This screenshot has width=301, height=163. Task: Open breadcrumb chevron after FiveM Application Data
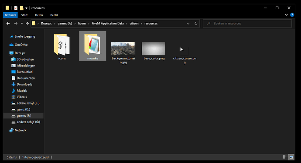tap(127, 24)
